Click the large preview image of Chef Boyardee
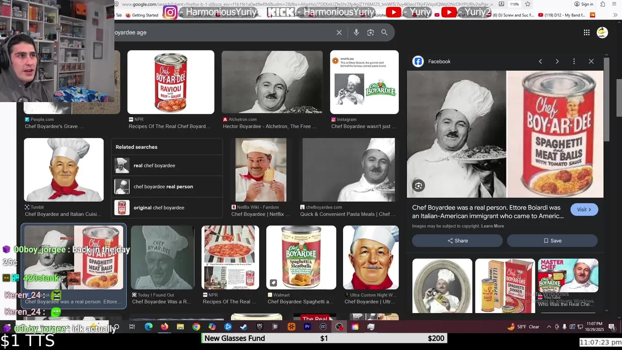 [505, 134]
